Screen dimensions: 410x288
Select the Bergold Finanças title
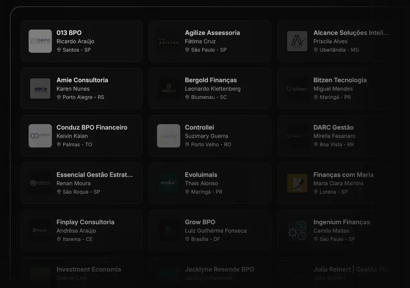pos(211,80)
